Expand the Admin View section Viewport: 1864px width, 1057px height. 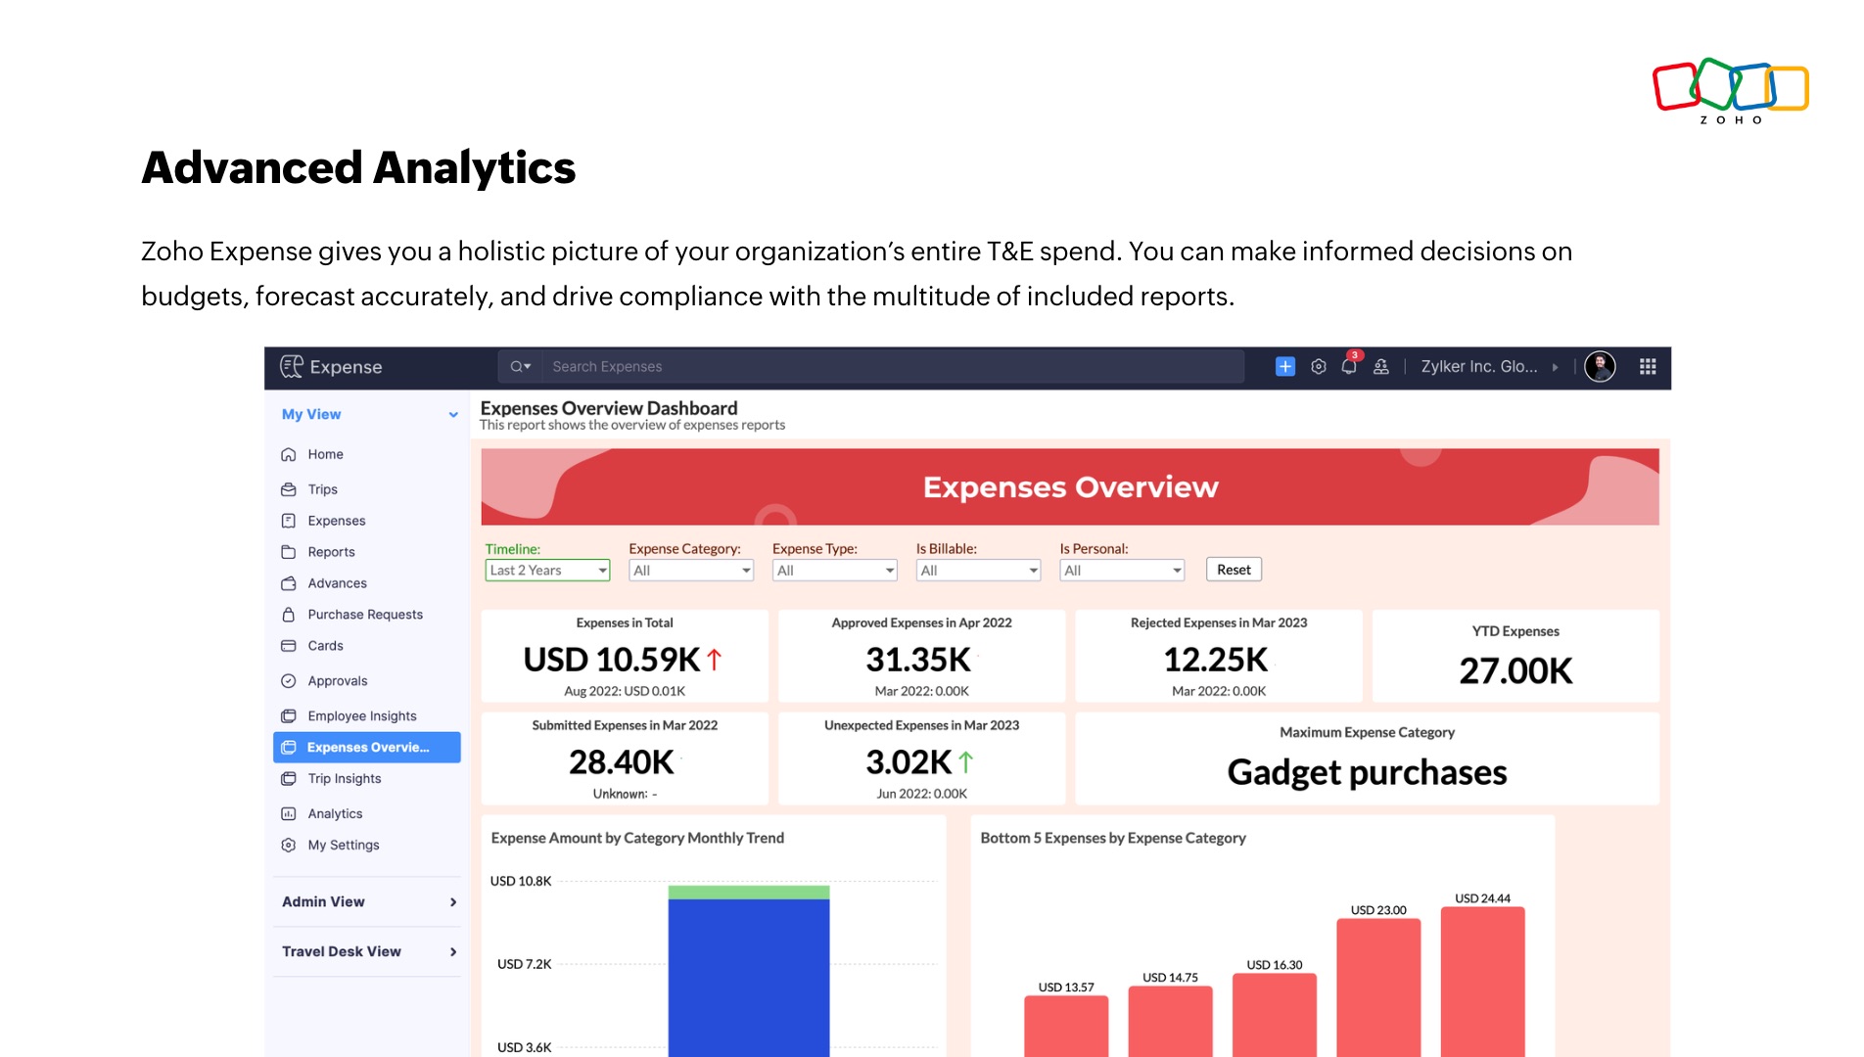click(365, 901)
